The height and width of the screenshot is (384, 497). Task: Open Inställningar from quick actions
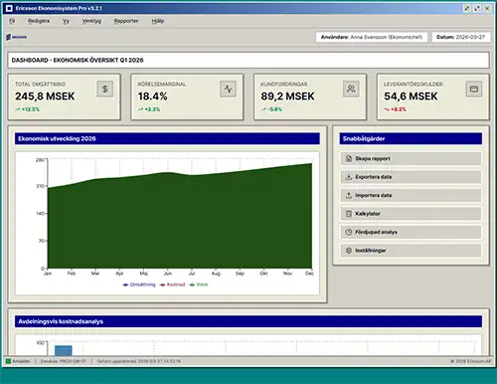coord(411,251)
